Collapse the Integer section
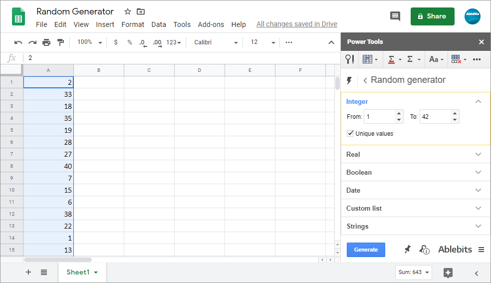The image size is (491, 283). [478, 101]
